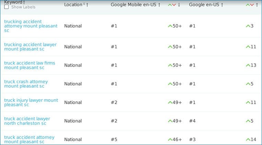Viewport: 262px width, 145px height.
Task: Open 'truck accident lawyer north charleston sc' keyword
Action: click(x=27, y=121)
